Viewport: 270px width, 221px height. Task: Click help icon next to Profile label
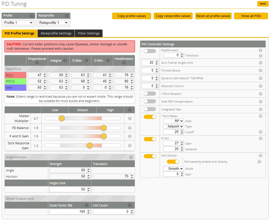[x=32, y=16]
